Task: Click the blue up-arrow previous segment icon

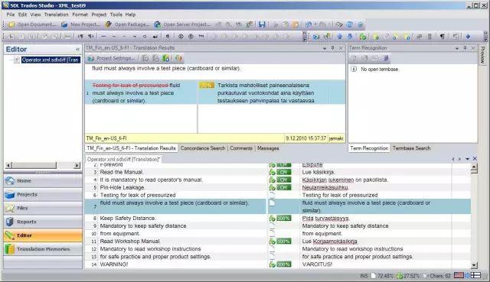Action: tap(340, 37)
